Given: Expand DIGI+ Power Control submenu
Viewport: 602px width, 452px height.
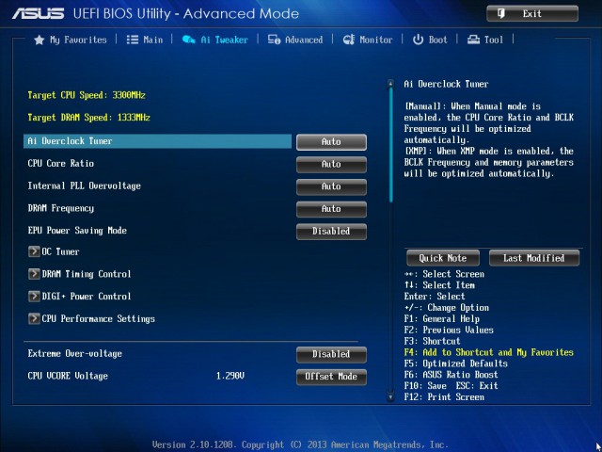Looking at the screenshot, I should coord(80,297).
